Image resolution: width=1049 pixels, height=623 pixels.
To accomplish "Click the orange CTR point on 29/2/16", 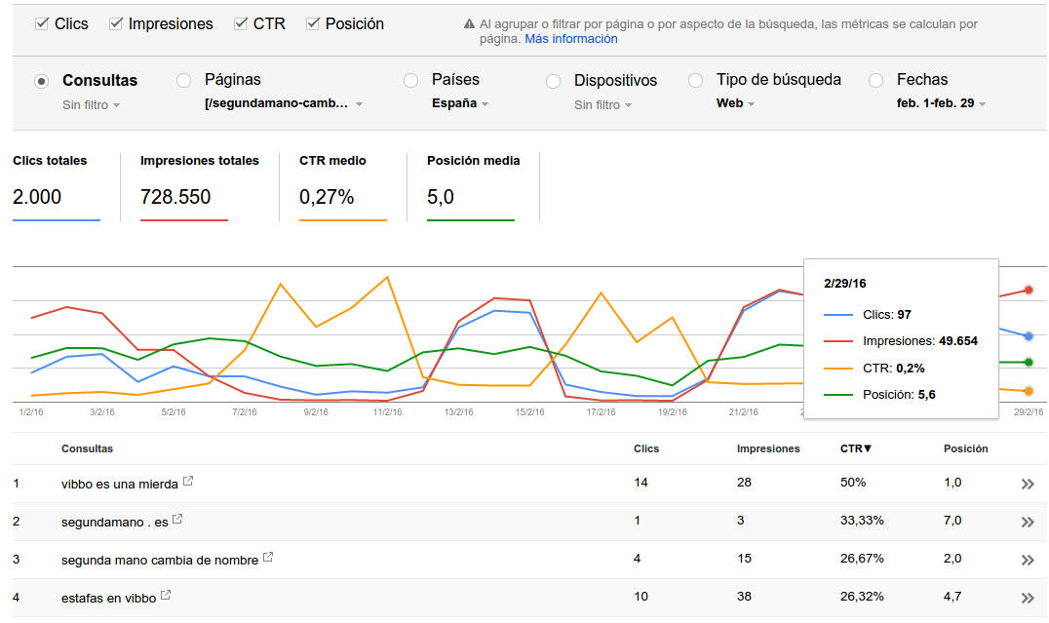I will point(1029,391).
